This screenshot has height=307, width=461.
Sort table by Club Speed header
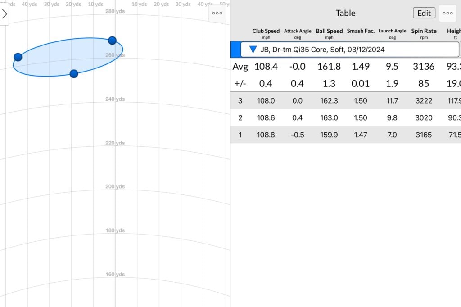coord(266,31)
